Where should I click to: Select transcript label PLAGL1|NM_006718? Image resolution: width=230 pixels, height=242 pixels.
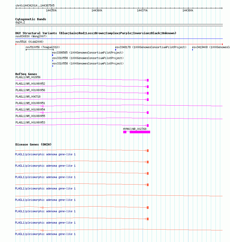coord(28,97)
